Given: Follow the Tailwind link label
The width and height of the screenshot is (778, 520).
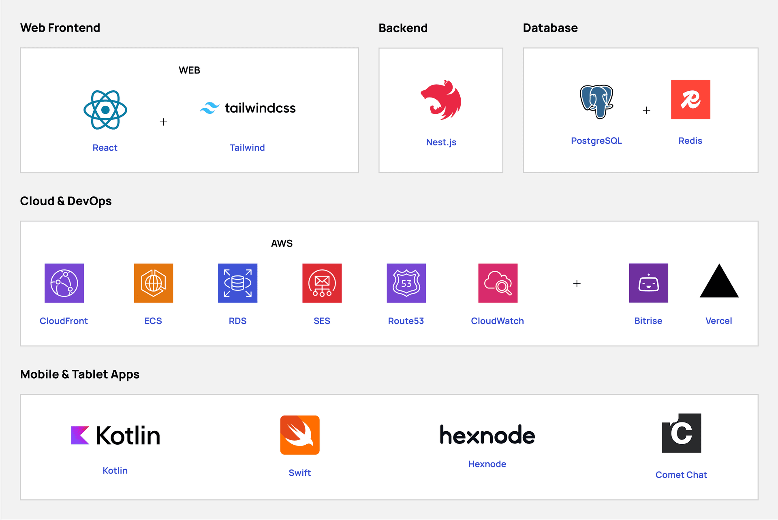Looking at the screenshot, I should (247, 148).
